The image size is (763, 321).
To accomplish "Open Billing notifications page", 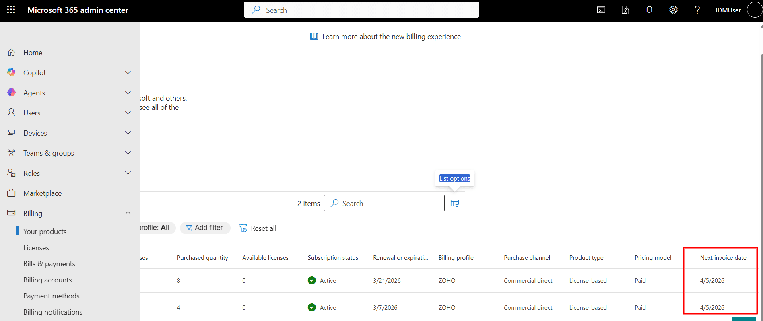I will pos(53,312).
